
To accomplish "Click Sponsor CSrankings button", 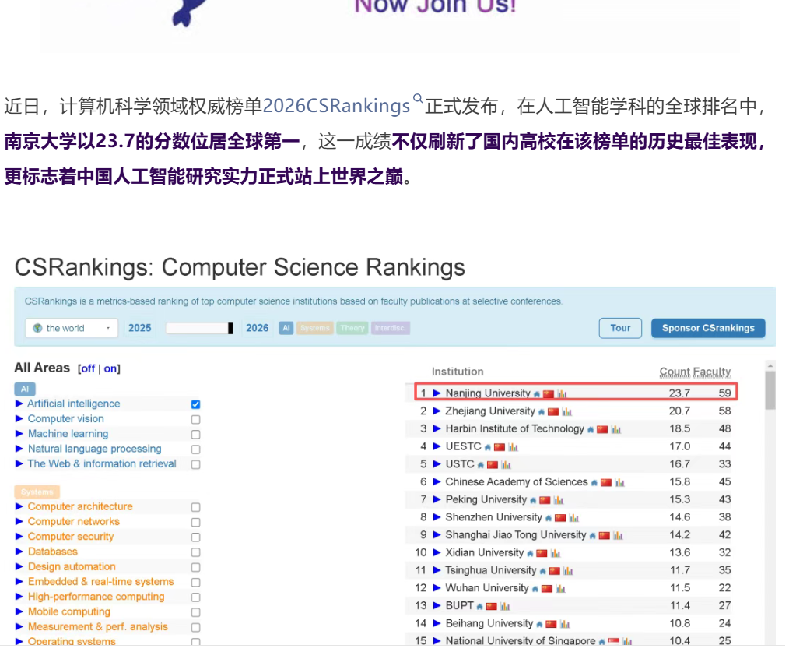I will coord(708,328).
